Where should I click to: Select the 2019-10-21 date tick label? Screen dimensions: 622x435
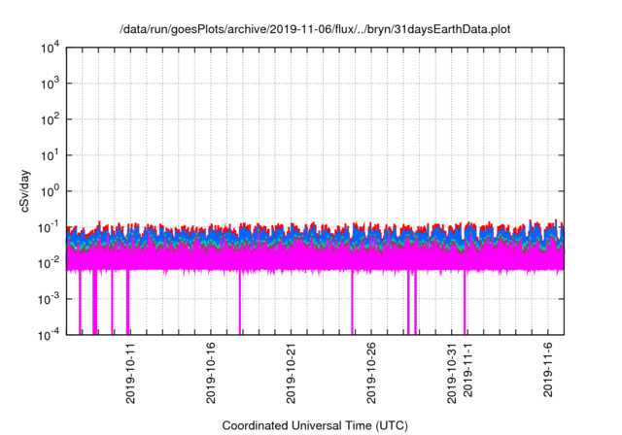pyautogui.click(x=291, y=373)
